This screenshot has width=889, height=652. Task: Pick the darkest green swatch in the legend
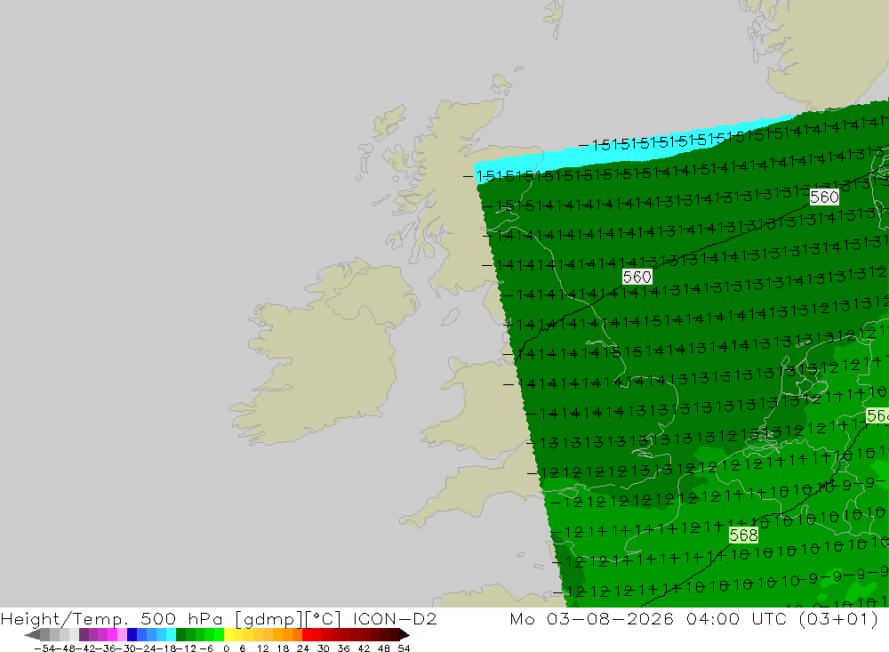180,635
